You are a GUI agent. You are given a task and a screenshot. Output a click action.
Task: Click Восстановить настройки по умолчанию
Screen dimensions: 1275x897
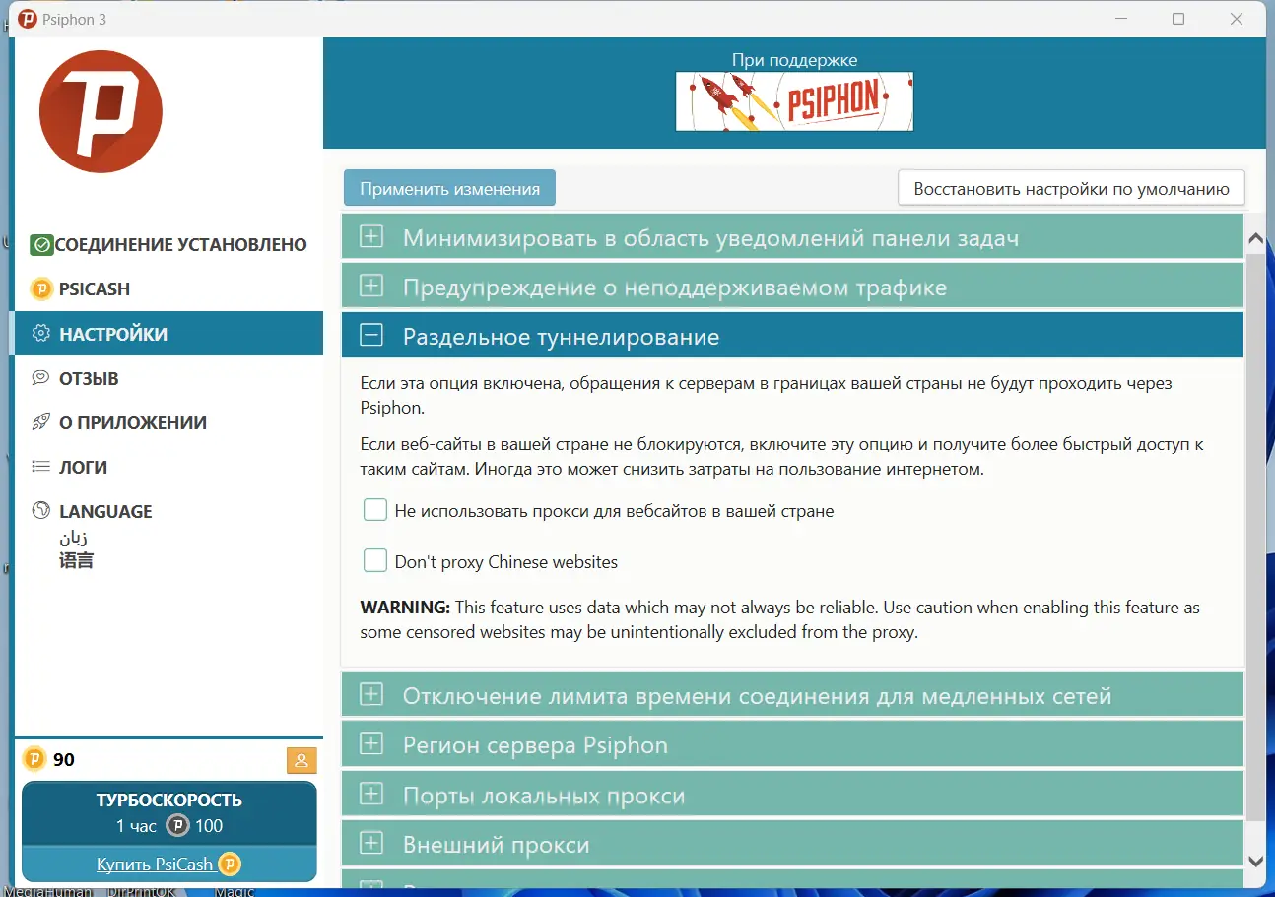pos(1071,188)
